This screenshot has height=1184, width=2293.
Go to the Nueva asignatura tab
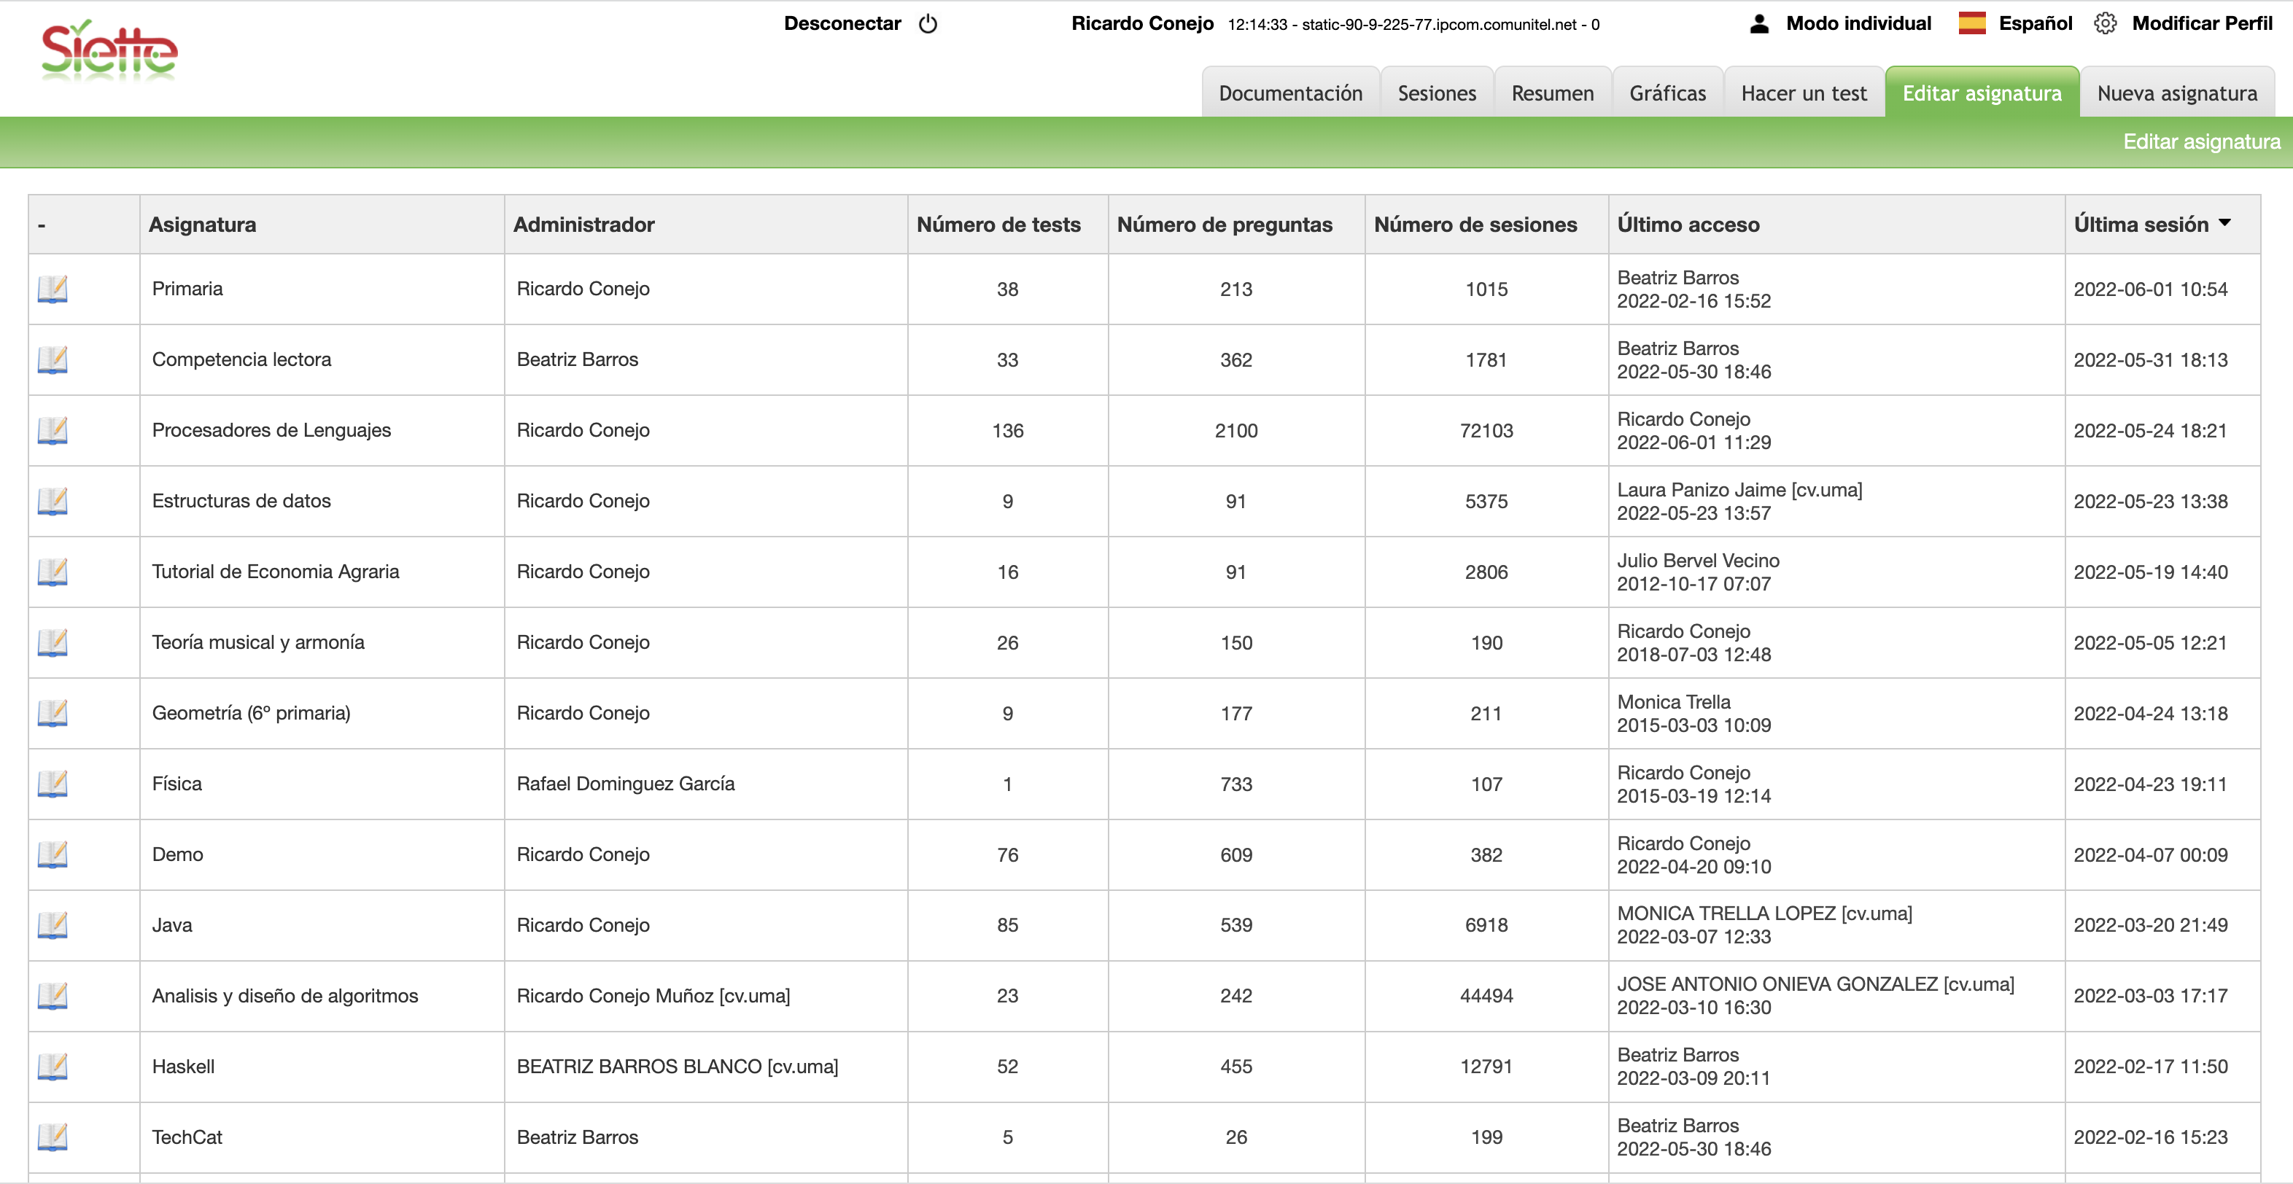pos(2176,93)
